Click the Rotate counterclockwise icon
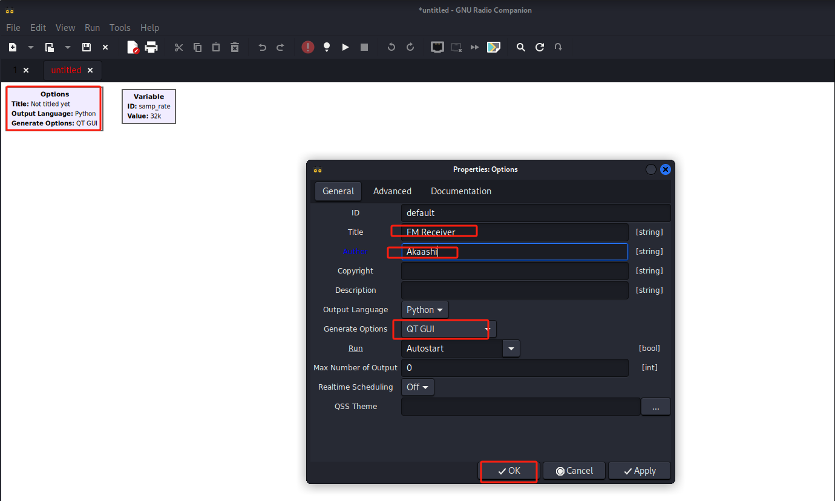The width and height of the screenshot is (835, 501). pyautogui.click(x=391, y=47)
